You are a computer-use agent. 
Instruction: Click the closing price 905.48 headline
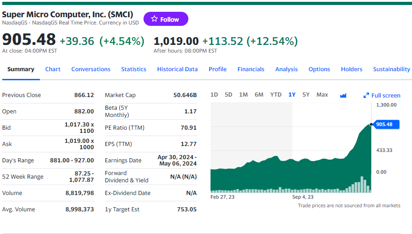point(29,39)
